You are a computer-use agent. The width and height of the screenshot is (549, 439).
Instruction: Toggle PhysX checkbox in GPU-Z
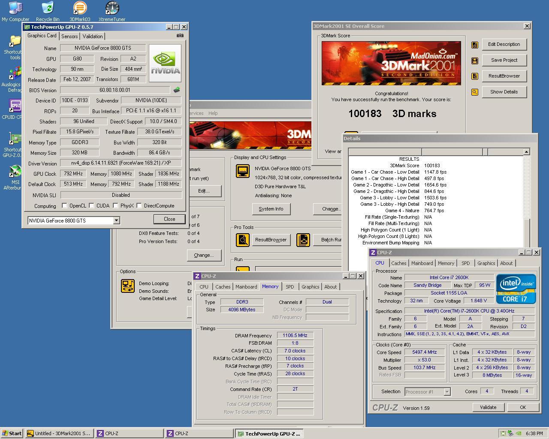point(115,206)
